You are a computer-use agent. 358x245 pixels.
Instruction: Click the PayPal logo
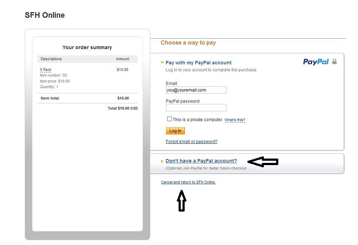[316, 62]
